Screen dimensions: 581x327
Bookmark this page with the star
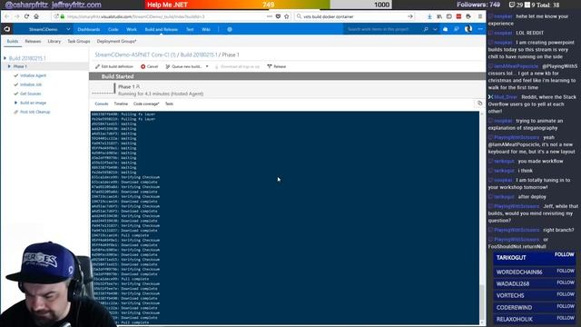[x=287, y=16]
